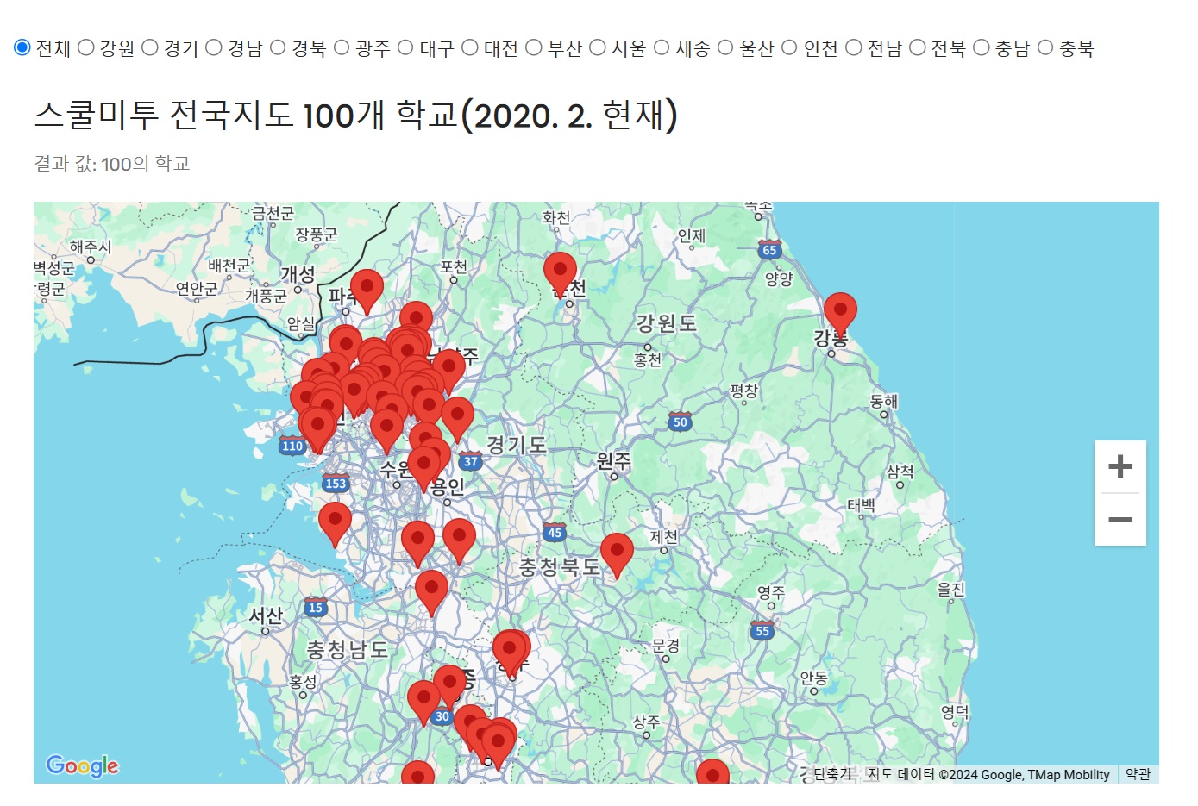
Task: Select the red pin near Chuncheon
Action: click(x=560, y=272)
